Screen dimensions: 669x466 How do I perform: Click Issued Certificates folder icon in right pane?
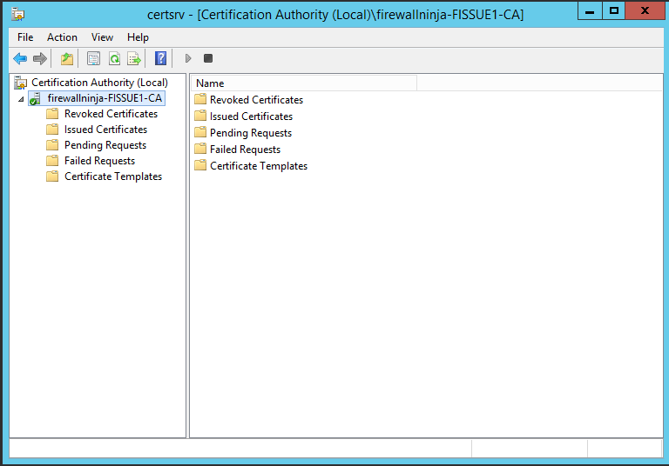pos(200,116)
